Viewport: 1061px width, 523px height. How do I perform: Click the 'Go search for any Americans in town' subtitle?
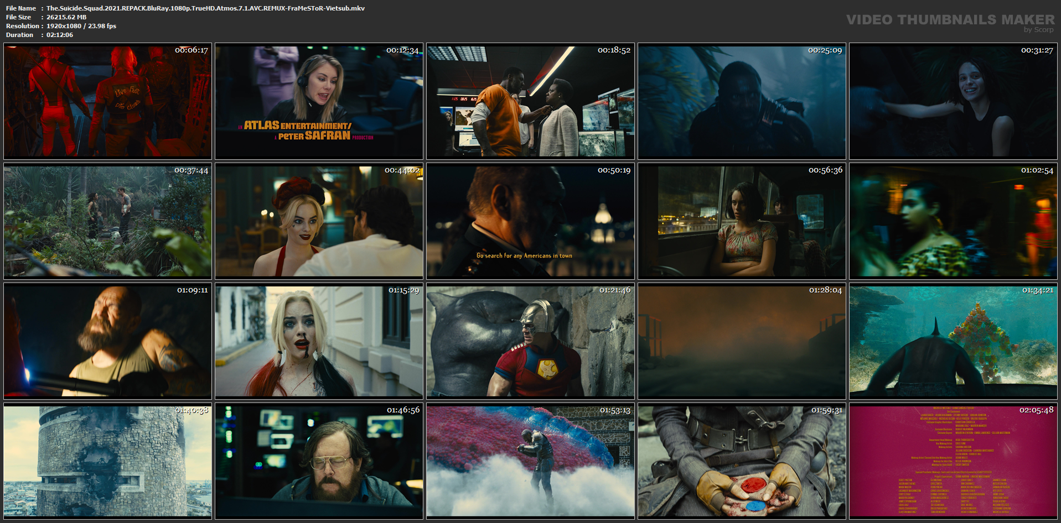click(x=524, y=256)
